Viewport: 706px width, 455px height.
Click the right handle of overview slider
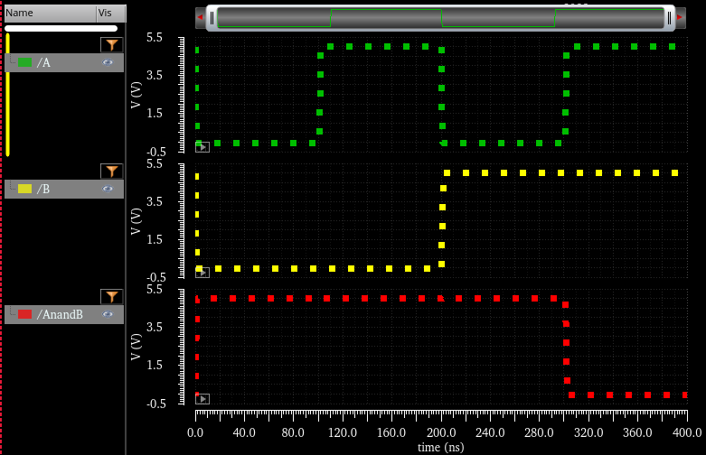670,18
